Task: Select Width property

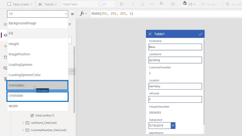Action: [x=38, y=106]
